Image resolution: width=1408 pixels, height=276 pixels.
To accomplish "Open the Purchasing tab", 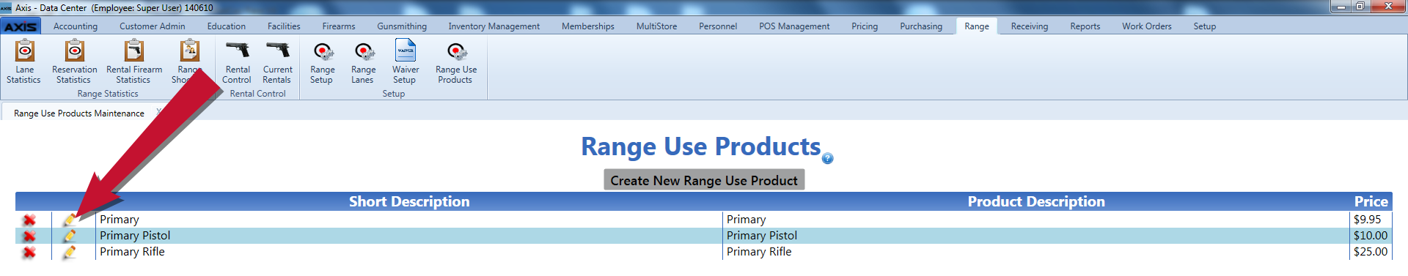I will point(921,26).
